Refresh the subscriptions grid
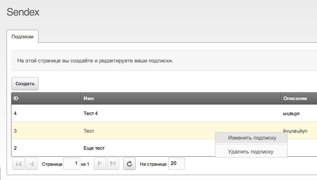Image resolution: width=317 pixels, height=180 pixels. 129,164
